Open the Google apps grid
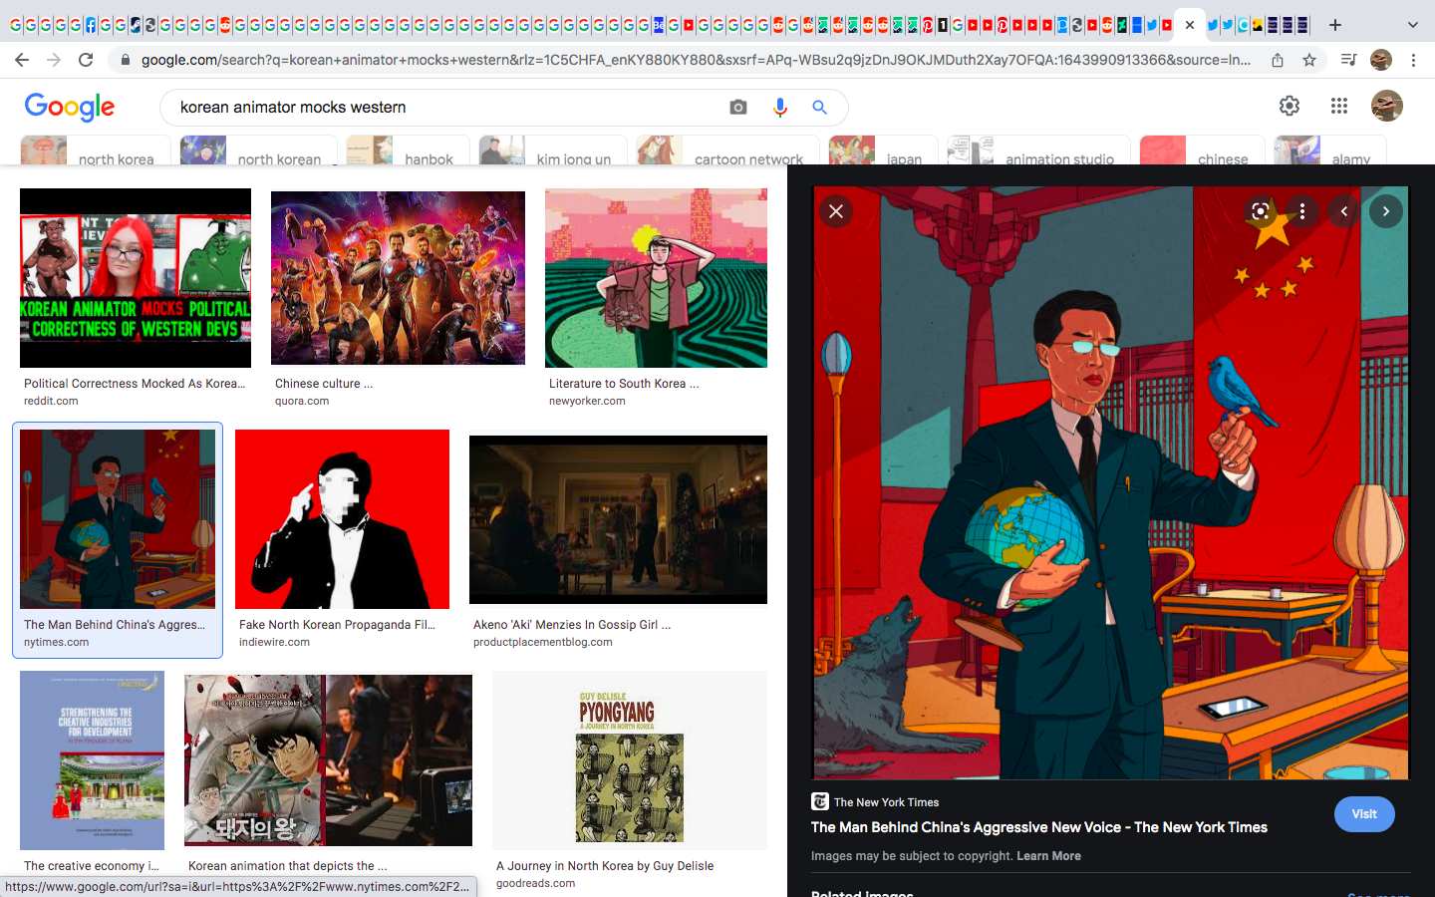This screenshot has width=1435, height=897. pos(1339,106)
